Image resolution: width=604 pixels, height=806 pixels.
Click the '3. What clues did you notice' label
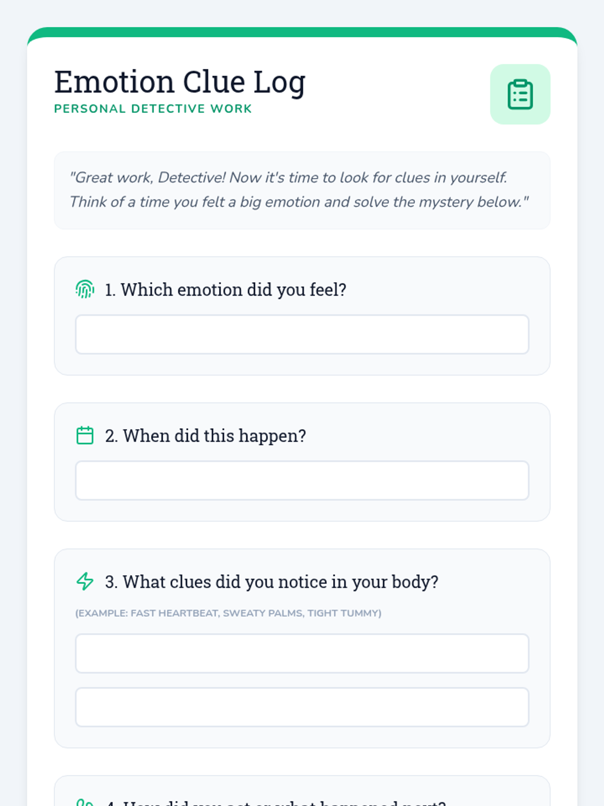(272, 582)
